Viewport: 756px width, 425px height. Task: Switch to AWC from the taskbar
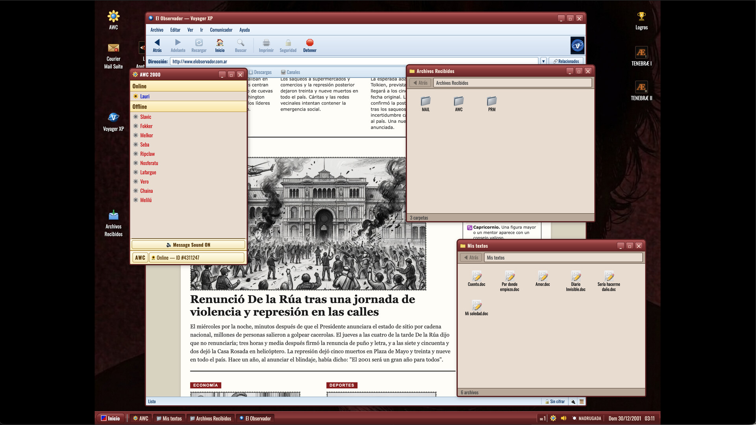coord(141,418)
